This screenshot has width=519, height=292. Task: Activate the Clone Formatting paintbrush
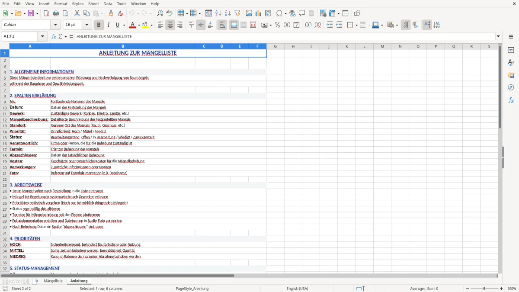click(x=111, y=13)
